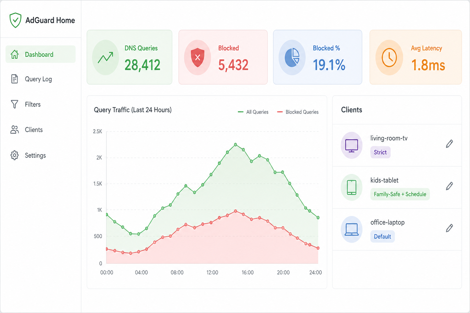The height and width of the screenshot is (313, 470).
Task: Click the 19.1% blocked percentage value
Action: point(329,65)
